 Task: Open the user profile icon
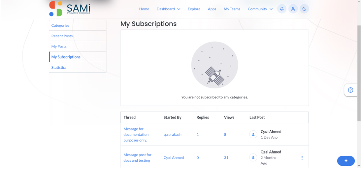click(x=293, y=9)
